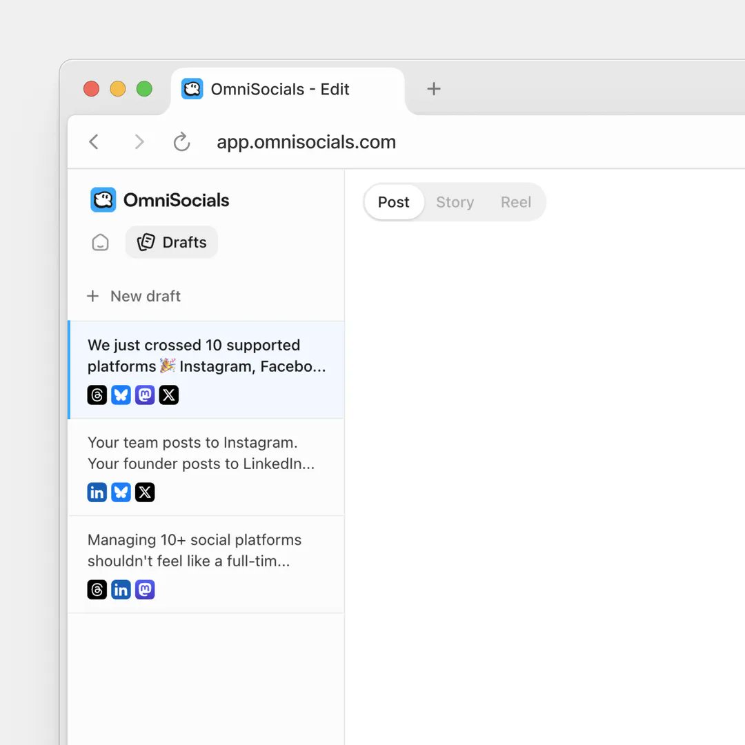
Task: Click the yellow minimize window button
Action: coord(118,89)
